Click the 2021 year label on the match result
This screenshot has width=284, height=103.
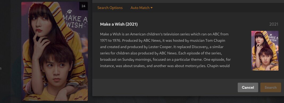[274, 24]
